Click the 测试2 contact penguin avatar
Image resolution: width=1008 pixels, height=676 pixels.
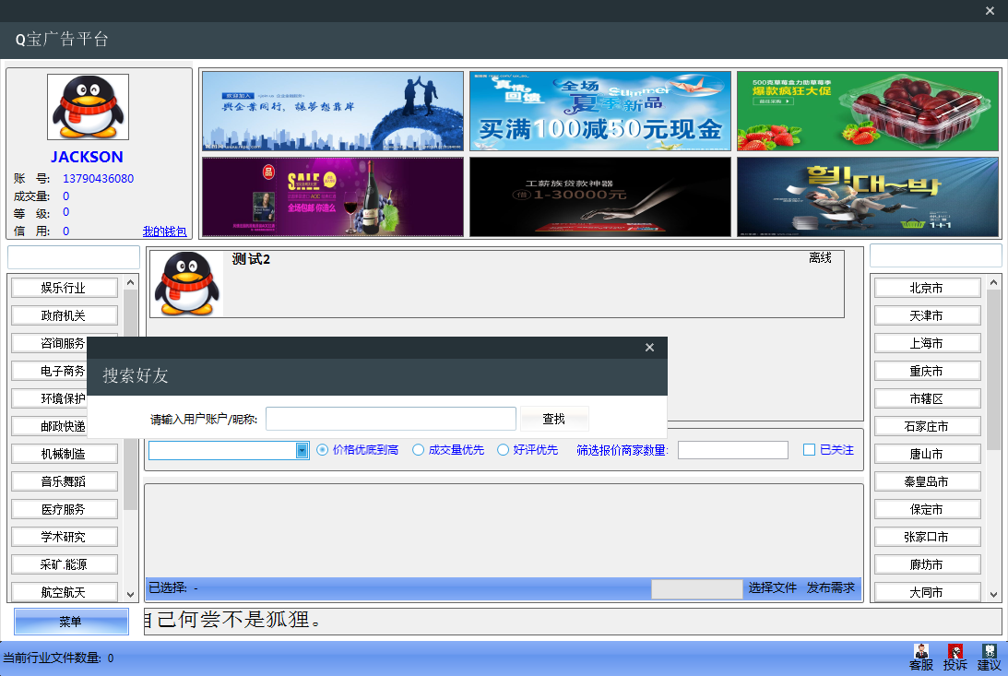187,284
